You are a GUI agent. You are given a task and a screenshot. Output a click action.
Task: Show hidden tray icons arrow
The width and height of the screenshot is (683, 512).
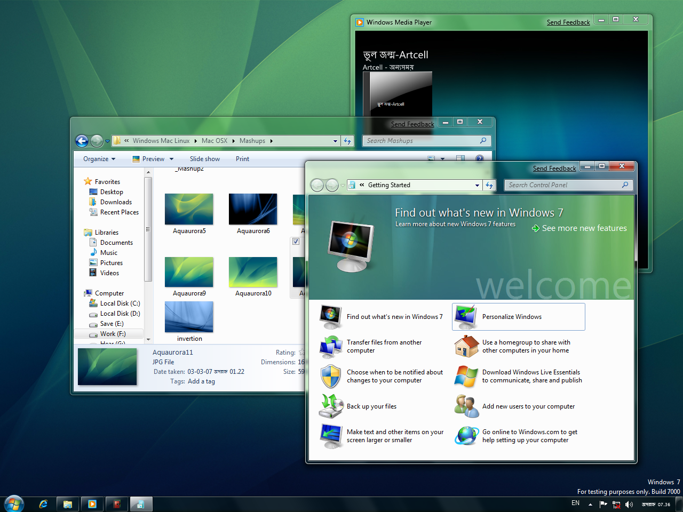coord(590,505)
